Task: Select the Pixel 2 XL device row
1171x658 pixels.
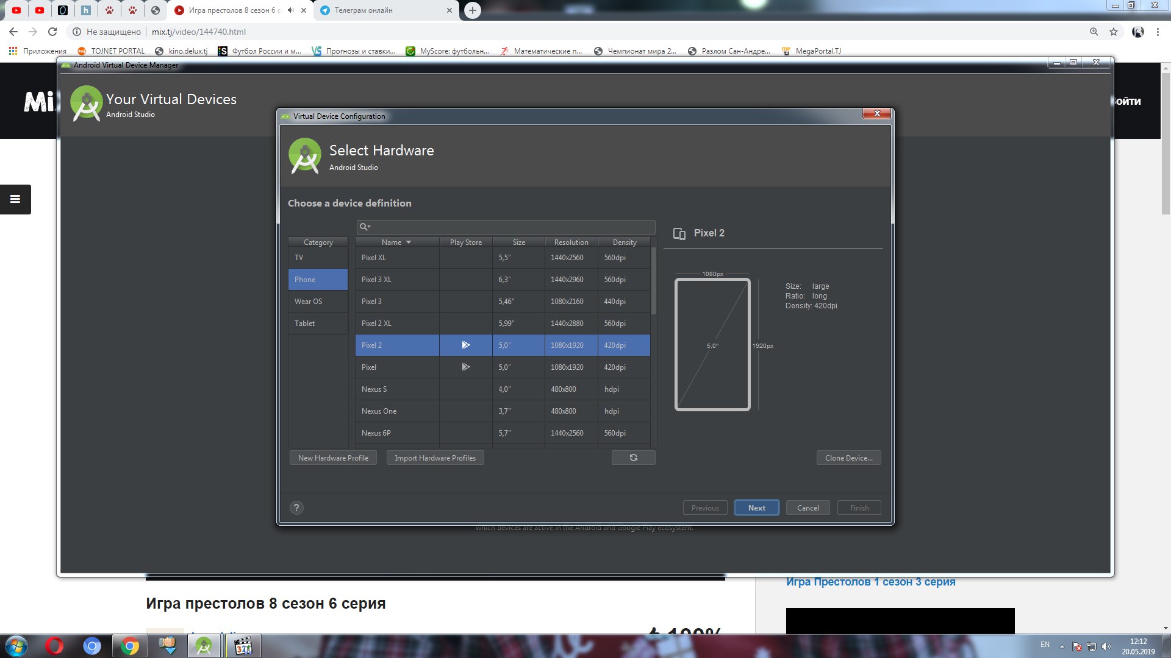Action: (503, 324)
